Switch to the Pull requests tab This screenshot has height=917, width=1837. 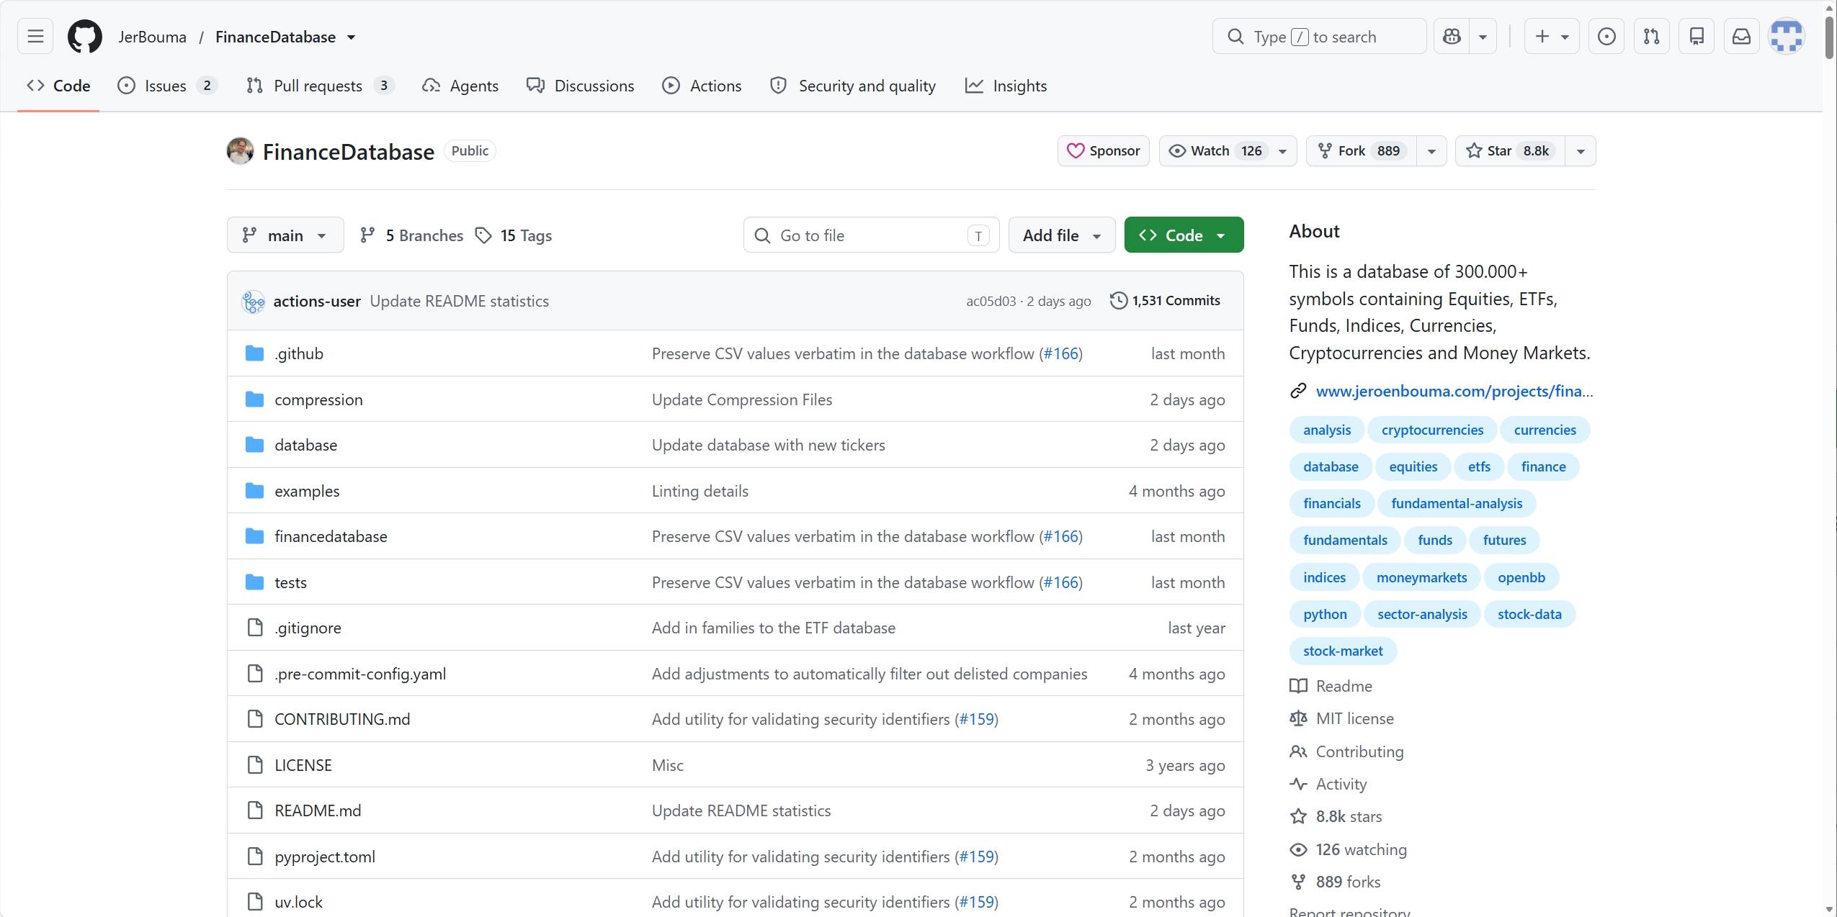pos(320,86)
